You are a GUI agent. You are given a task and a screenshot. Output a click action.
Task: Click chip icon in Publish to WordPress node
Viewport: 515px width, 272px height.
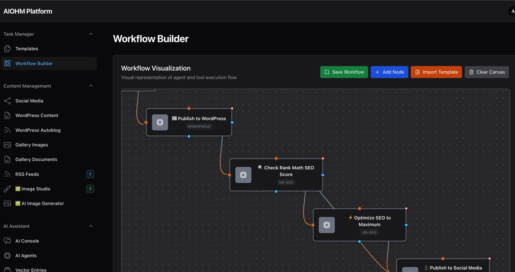(160, 122)
